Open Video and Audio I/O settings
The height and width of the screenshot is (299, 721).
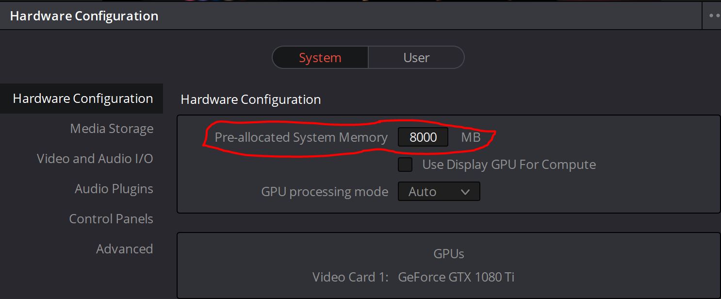pyautogui.click(x=95, y=158)
